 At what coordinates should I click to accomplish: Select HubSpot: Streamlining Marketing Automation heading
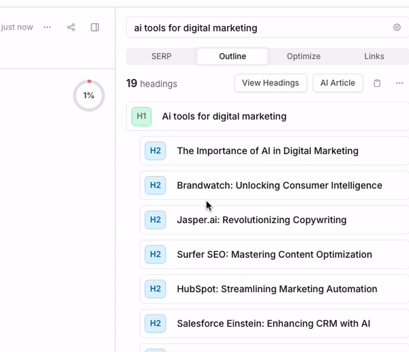pyautogui.click(x=275, y=289)
